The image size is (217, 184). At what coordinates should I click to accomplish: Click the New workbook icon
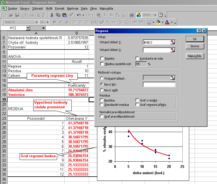click(x=5, y=15)
